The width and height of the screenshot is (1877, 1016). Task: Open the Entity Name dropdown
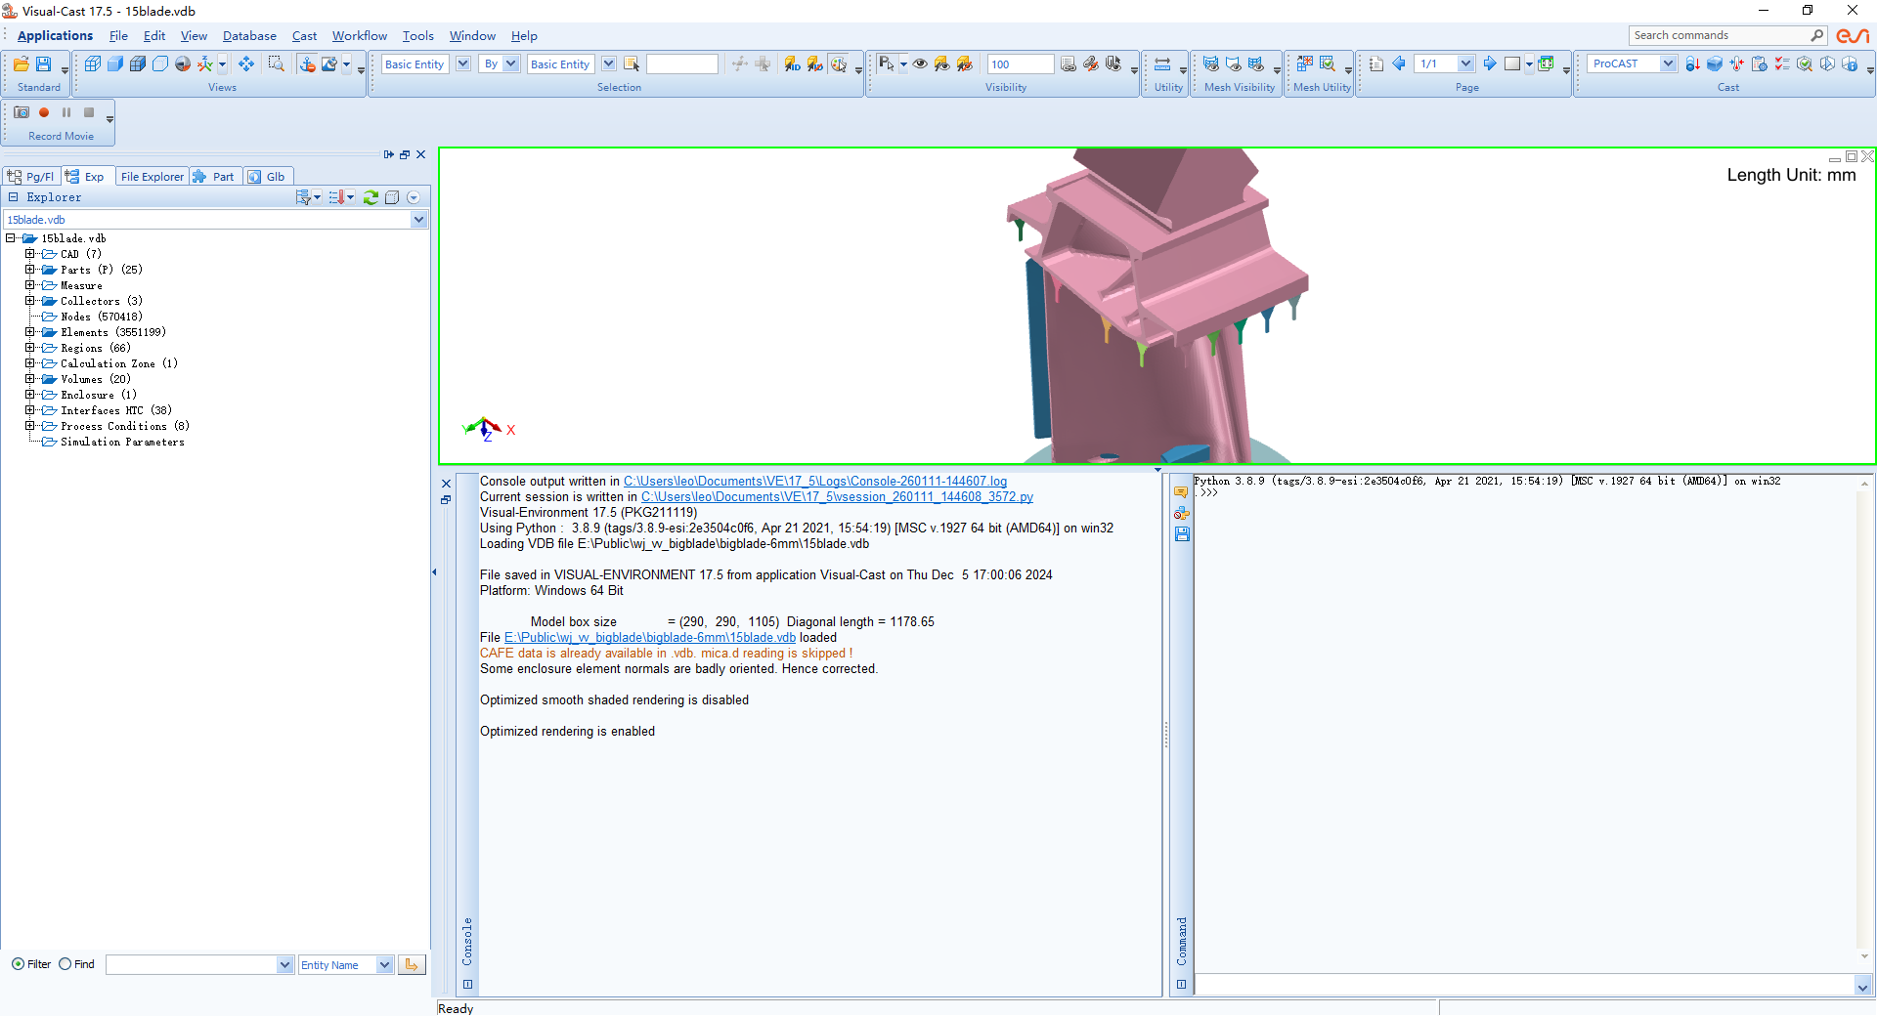click(x=384, y=965)
